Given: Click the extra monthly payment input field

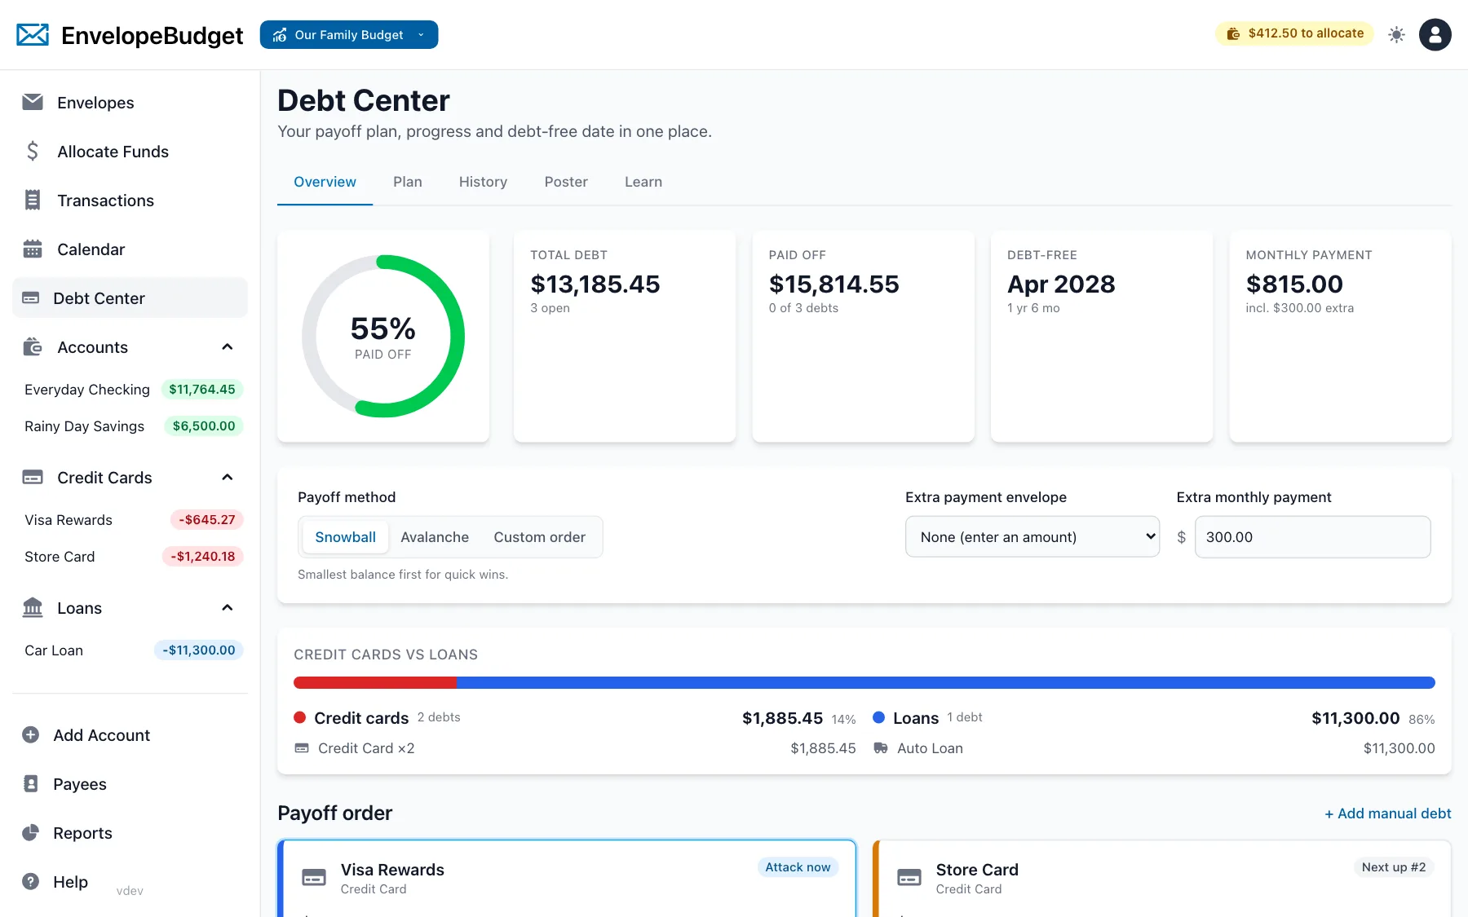Looking at the screenshot, I should tap(1312, 537).
